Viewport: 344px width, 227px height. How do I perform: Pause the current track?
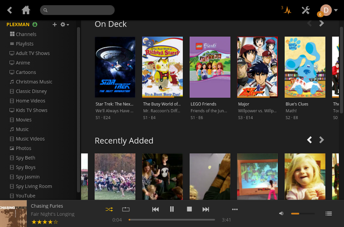coord(172,209)
